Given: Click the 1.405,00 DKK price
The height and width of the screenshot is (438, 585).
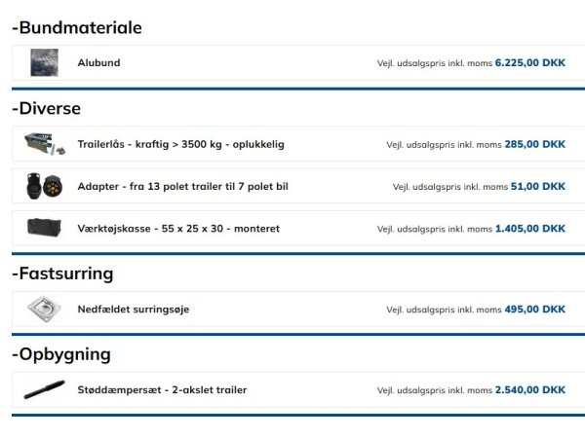Looking at the screenshot, I should [x=529, y=229].
